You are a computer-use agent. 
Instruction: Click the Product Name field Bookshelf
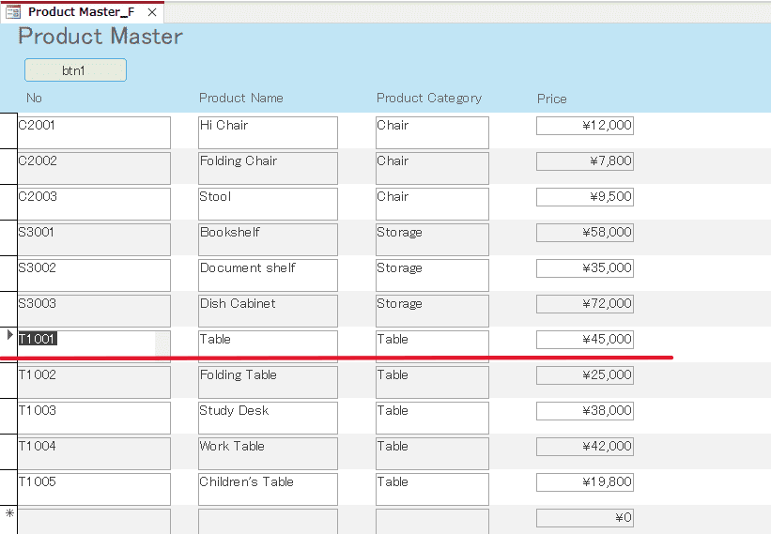tap(268, 239)
